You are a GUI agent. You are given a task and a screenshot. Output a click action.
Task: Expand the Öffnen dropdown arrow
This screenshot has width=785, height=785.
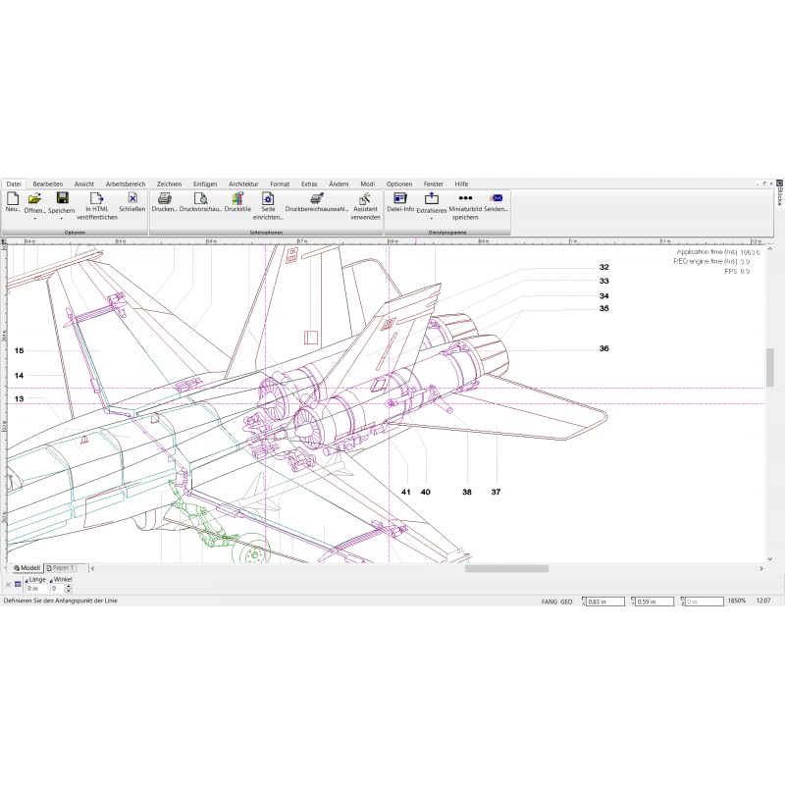click(34, 219)
